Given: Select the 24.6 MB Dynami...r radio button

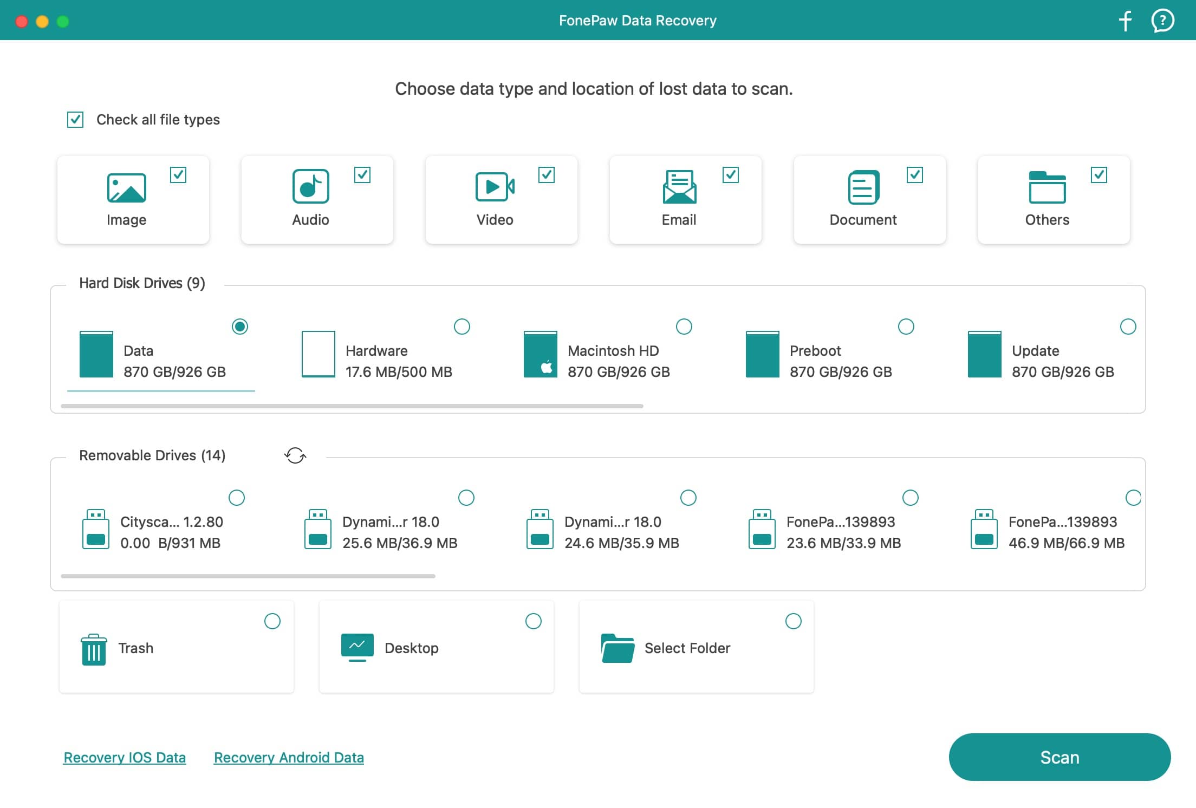Looking at the screenshot, I should click(x=688, y=498).
